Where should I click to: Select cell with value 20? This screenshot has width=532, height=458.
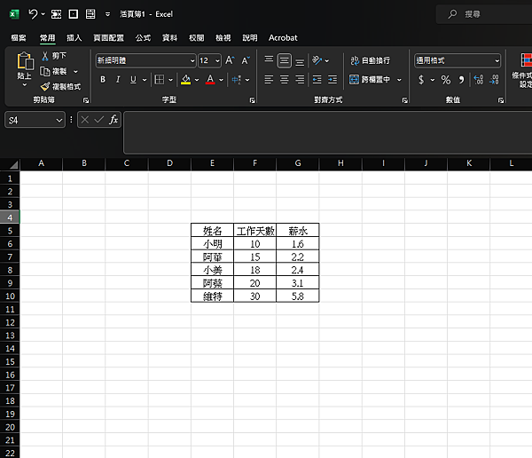pos(254,283)
